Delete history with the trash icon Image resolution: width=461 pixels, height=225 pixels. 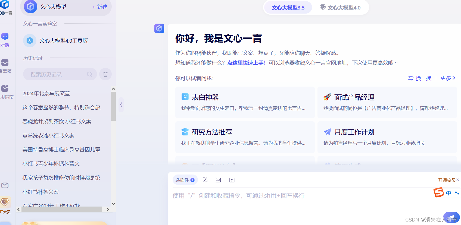point(105,74)
